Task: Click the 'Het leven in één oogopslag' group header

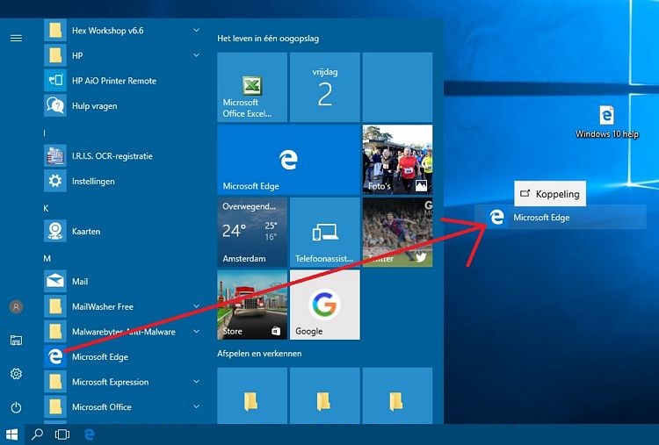Action: point(268,39)
